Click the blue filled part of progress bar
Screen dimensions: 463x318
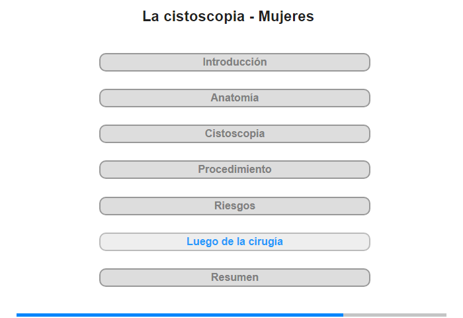click(180, 315)
